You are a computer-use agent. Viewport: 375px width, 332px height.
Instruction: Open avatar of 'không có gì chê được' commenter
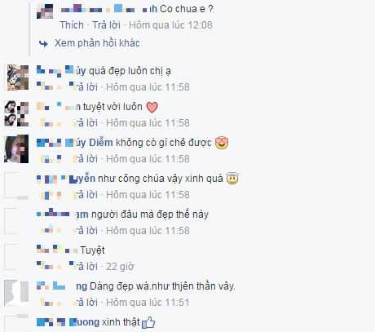pos(16,149)
